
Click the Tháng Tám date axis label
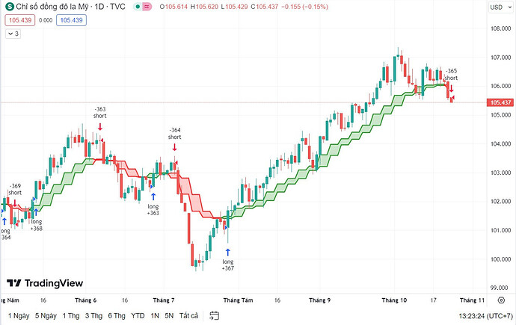239,300
